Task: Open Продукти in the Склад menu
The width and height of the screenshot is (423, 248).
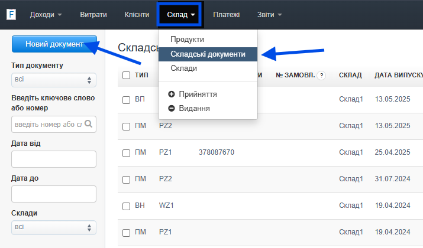Action: pyautogui.click(x=187, y=39)
